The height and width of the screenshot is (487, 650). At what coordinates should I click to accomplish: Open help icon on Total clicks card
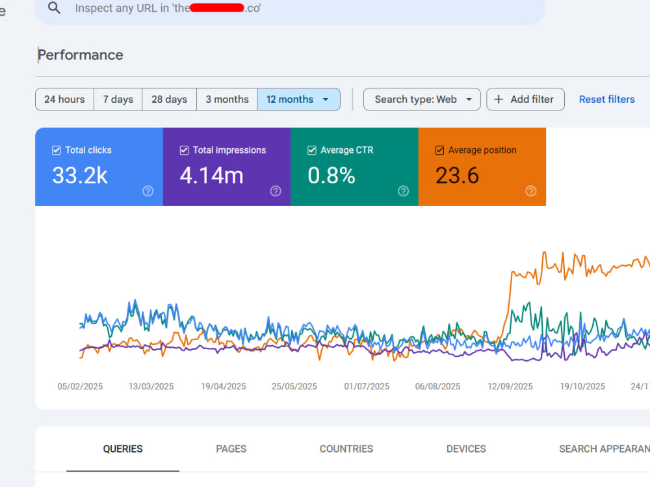click(148, 191)
